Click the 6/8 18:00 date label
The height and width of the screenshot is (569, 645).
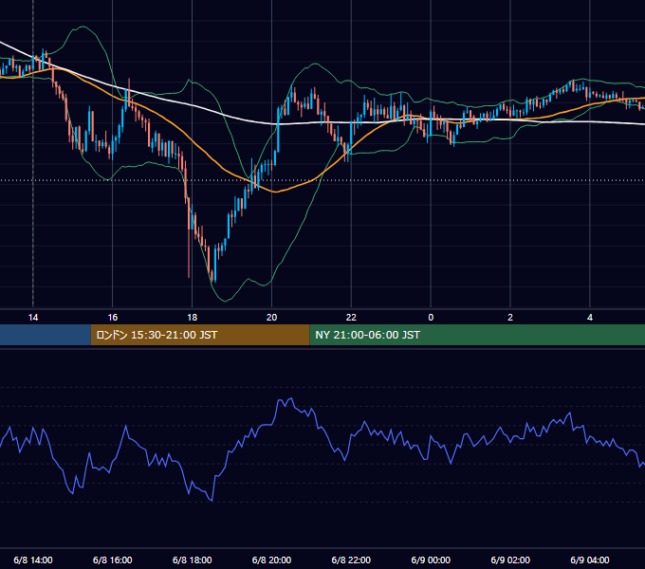click(x=193, y=560)
